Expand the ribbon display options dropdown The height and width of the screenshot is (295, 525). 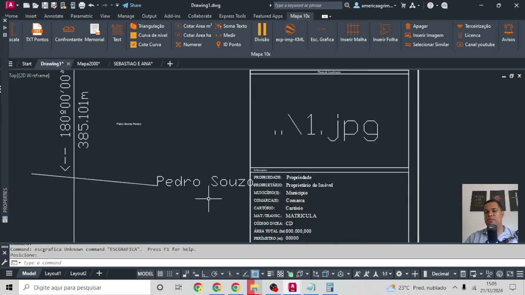[330, 16]
